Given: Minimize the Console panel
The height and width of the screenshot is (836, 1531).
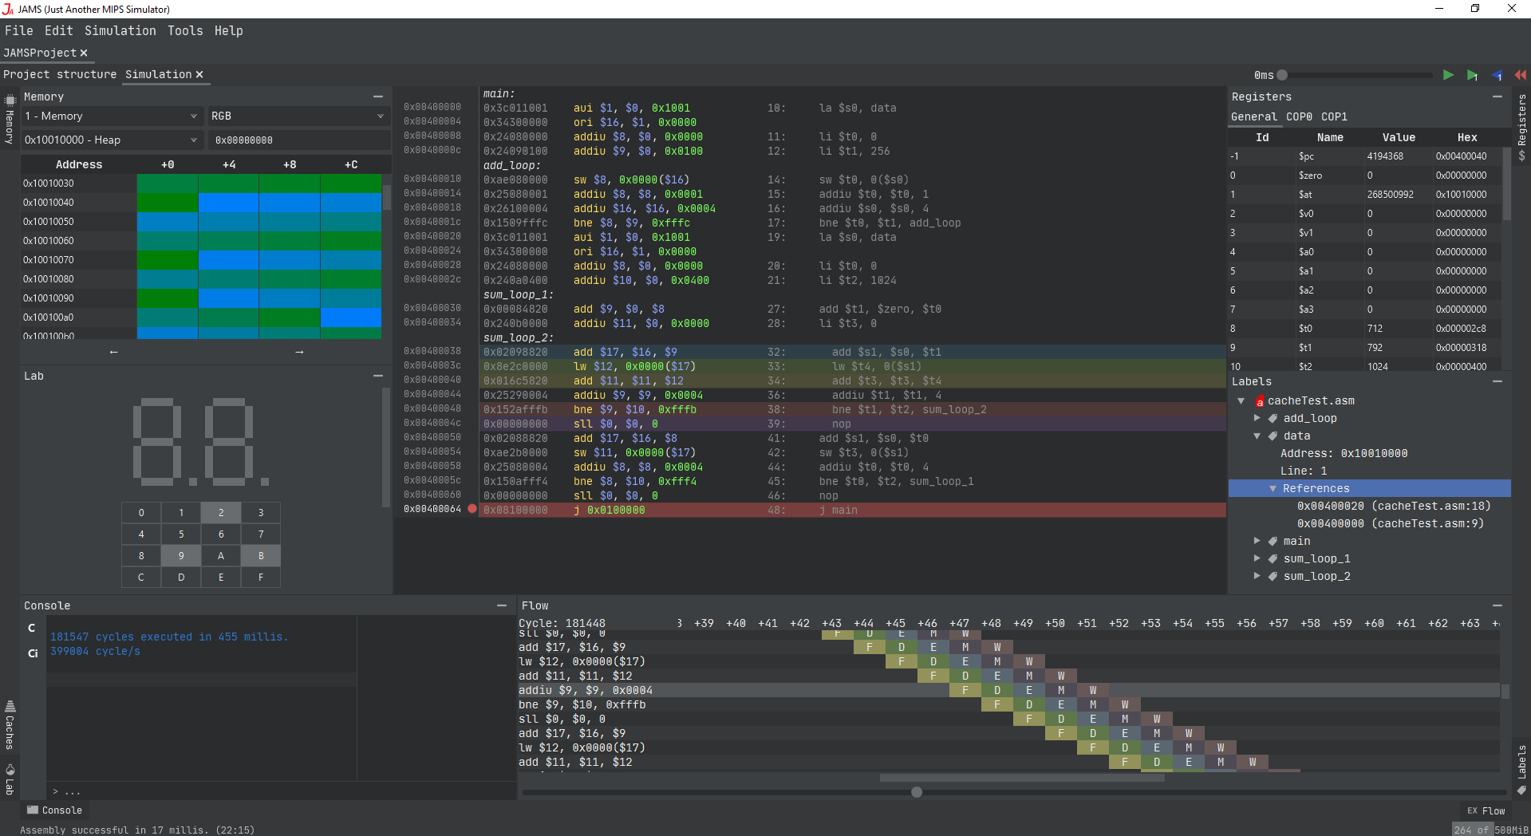Looking at the screenshot, I should [x=502, y=605].
